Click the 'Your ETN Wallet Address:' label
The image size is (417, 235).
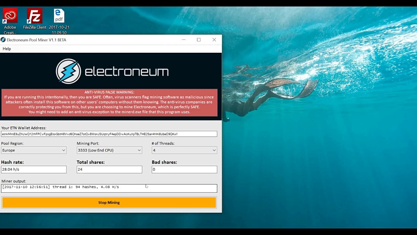24,128
